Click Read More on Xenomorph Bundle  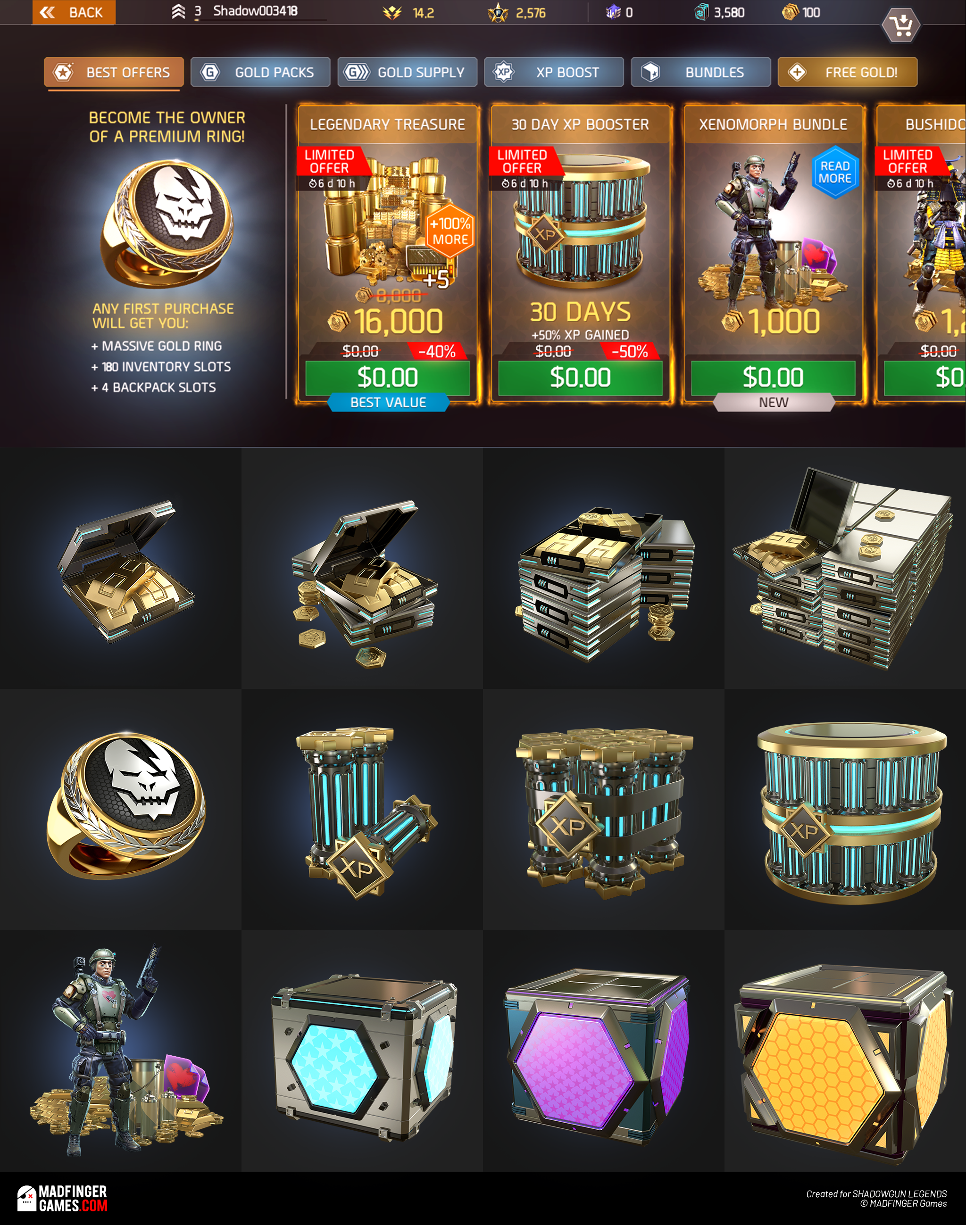pyautogui.click(x=835, y=173)
